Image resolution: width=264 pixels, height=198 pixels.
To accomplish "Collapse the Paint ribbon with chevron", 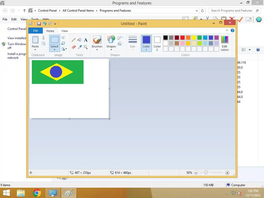I will (x=227, y=30).
